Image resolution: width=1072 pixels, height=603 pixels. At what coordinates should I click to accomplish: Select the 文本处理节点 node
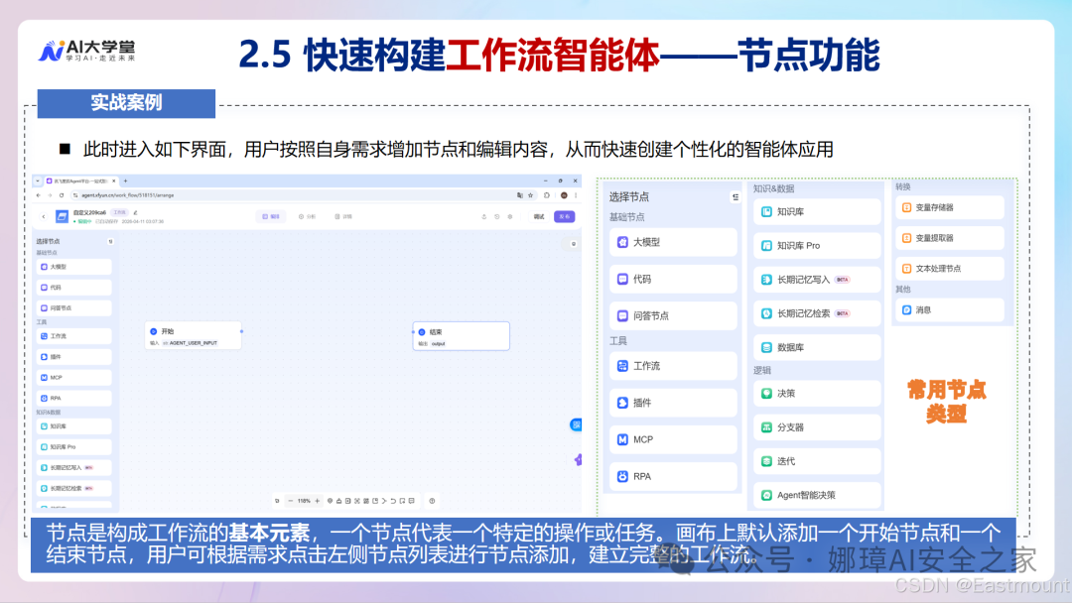pos(950,269)
